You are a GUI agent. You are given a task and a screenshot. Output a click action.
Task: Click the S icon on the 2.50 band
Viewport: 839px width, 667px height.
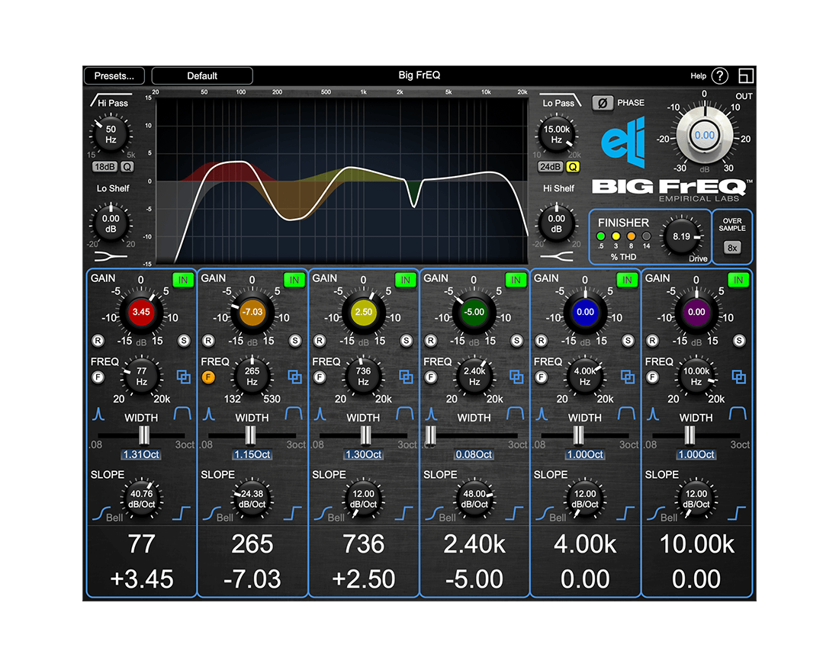(x=407, y=341)
